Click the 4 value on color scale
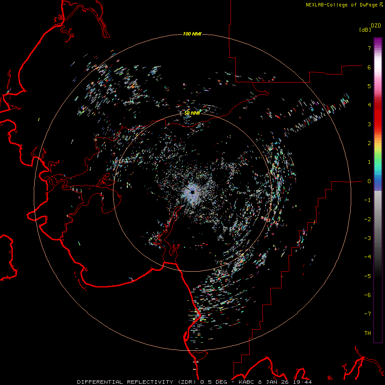Screen dimensions: 385x385 (x=369, y=105)
